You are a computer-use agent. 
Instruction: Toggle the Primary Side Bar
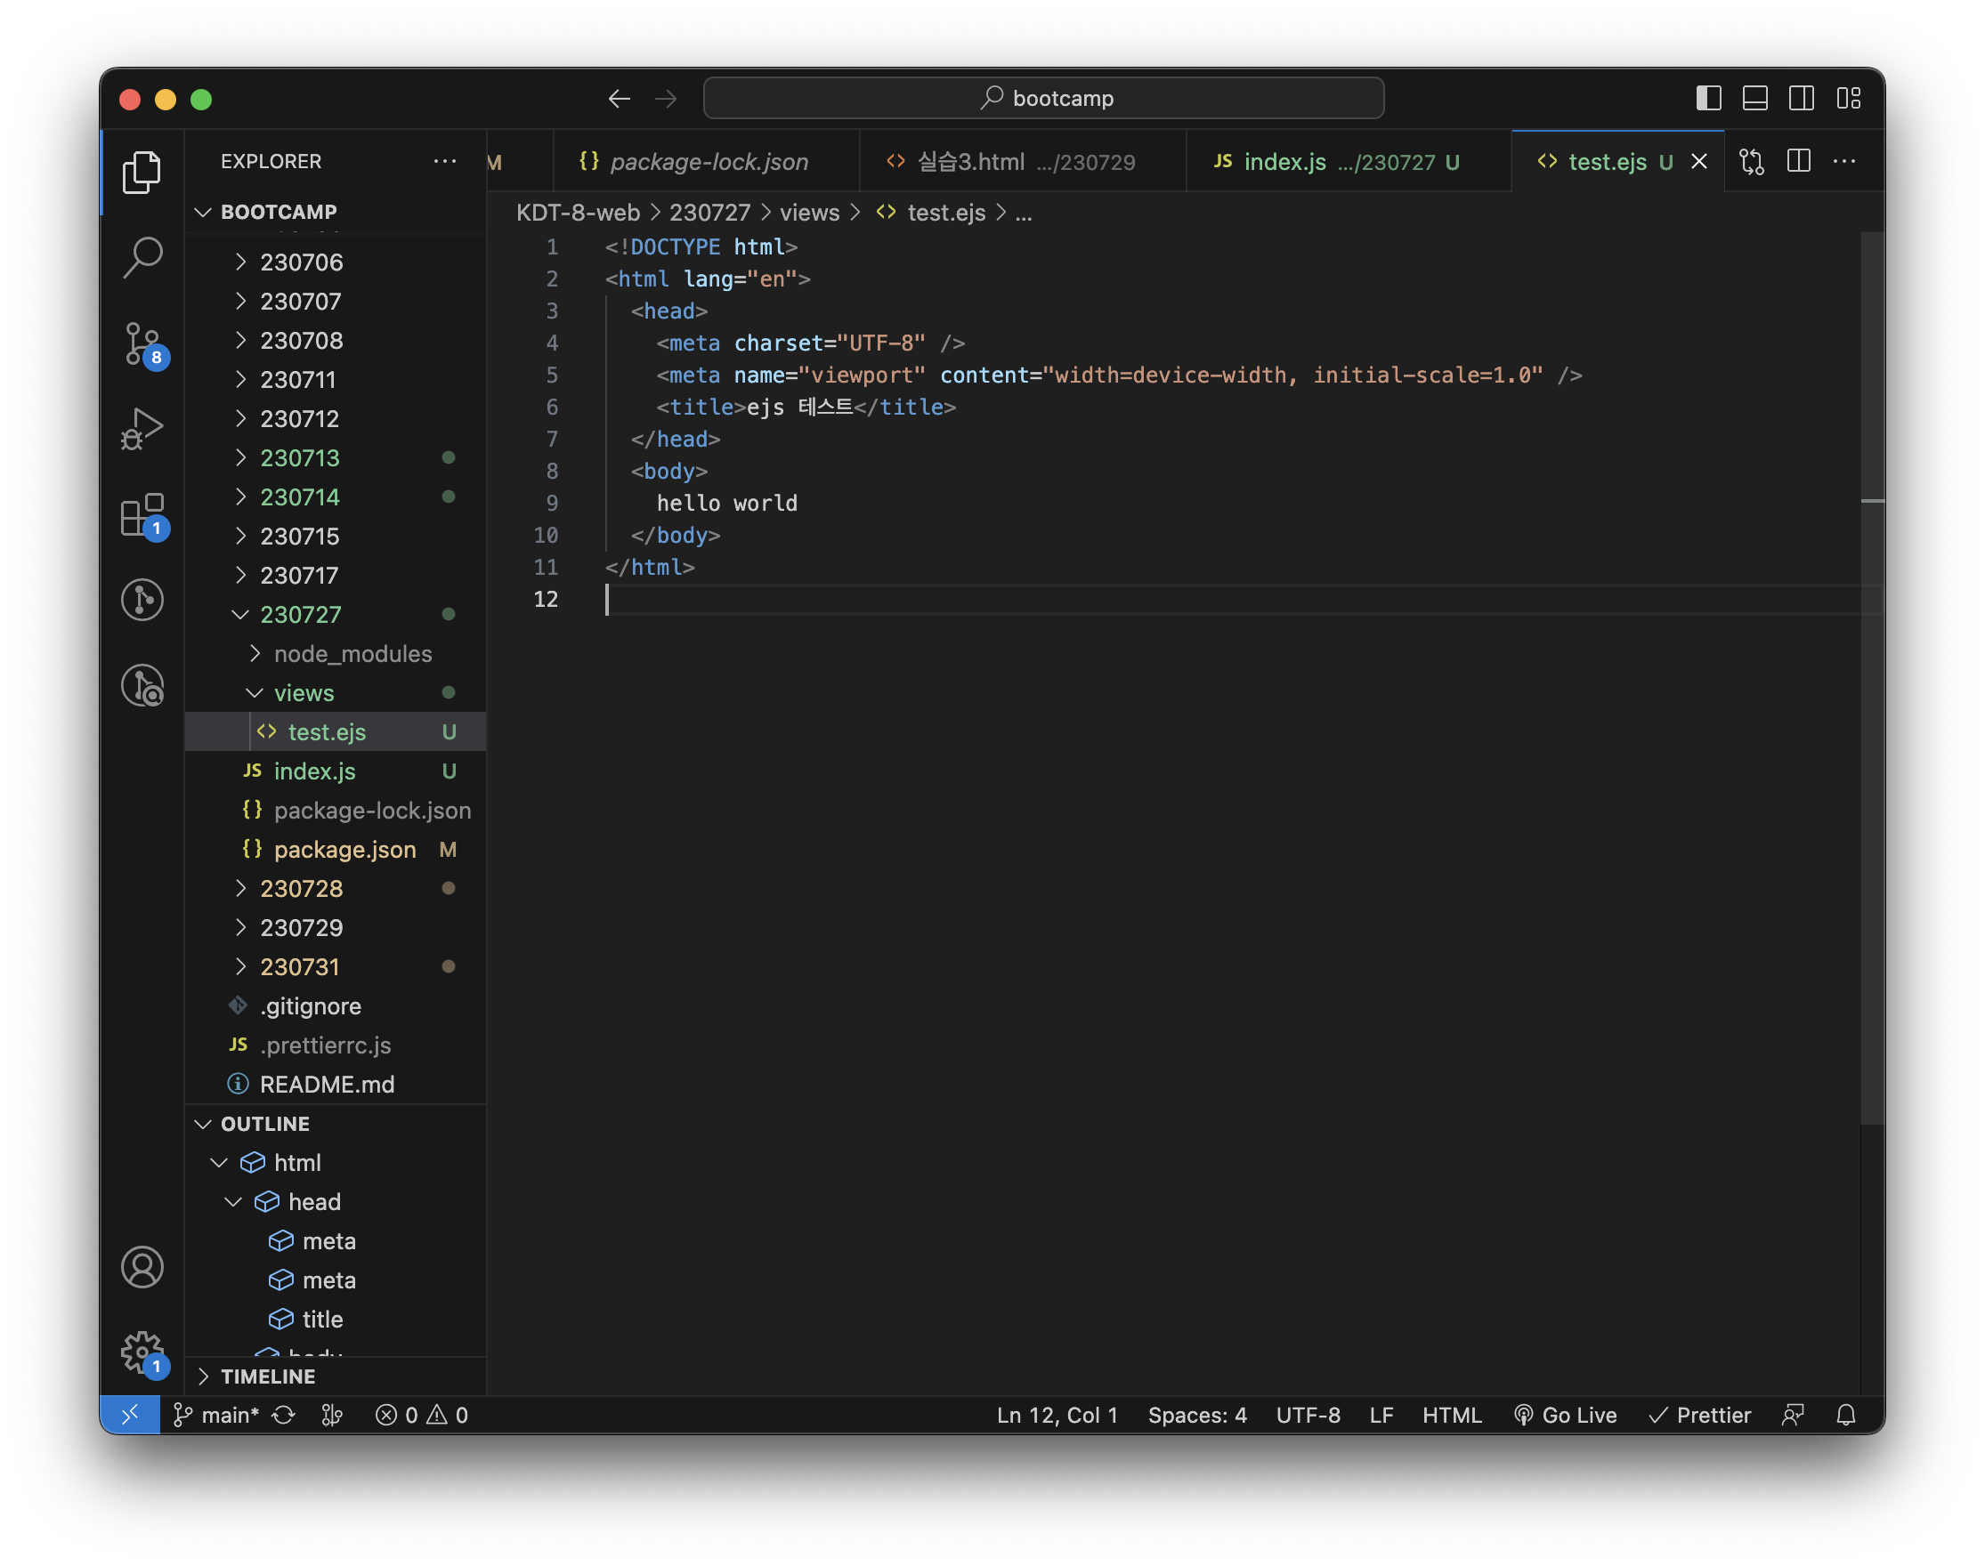[x=1709, y=98]
